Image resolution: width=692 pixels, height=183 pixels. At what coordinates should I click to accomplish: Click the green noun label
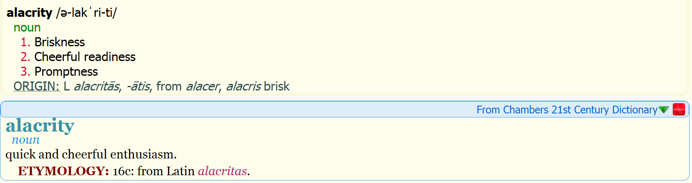tap(27, 28)
